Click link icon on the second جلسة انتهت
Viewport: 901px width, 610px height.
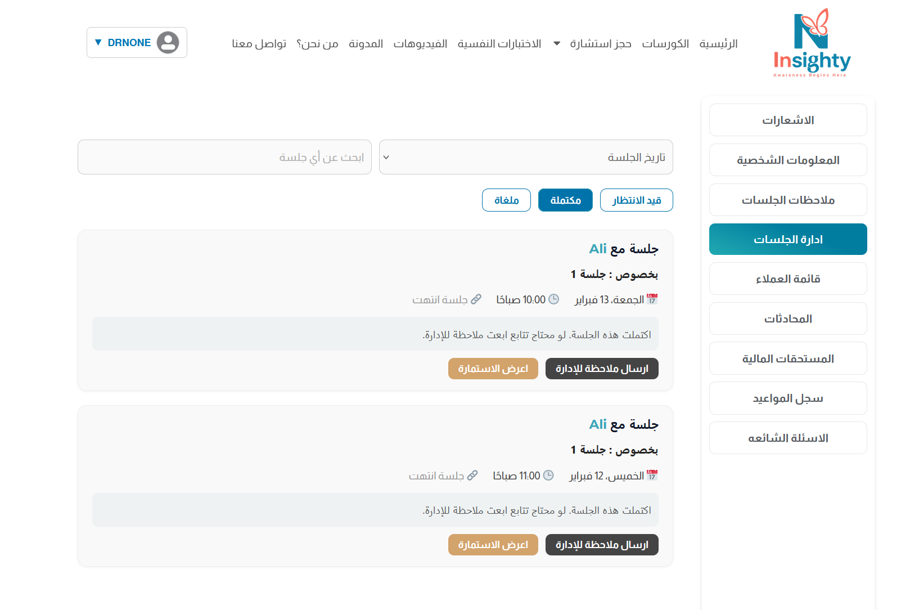point(472,476)
